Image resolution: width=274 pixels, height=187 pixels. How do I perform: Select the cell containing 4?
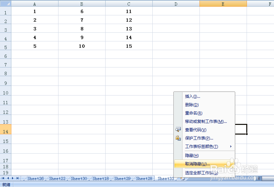[35, 37]
